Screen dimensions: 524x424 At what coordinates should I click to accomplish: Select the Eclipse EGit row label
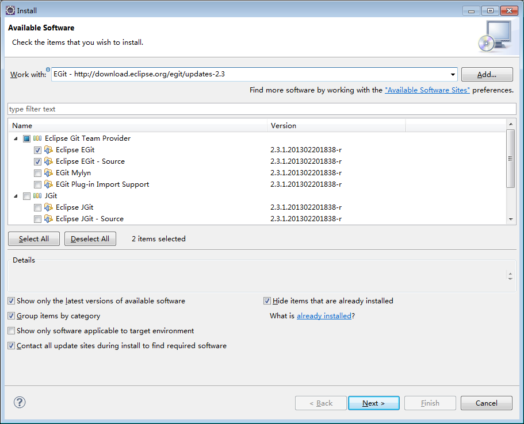tap(75, 150)
